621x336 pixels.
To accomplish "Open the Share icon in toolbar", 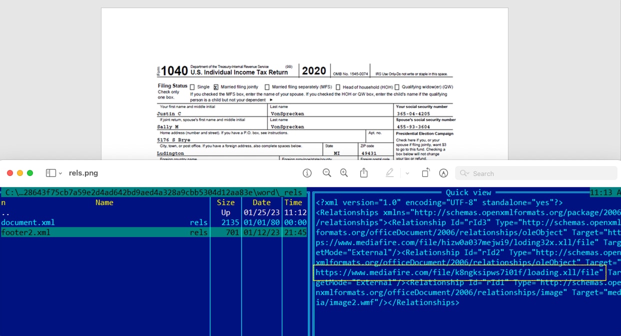I will (364, 173).
